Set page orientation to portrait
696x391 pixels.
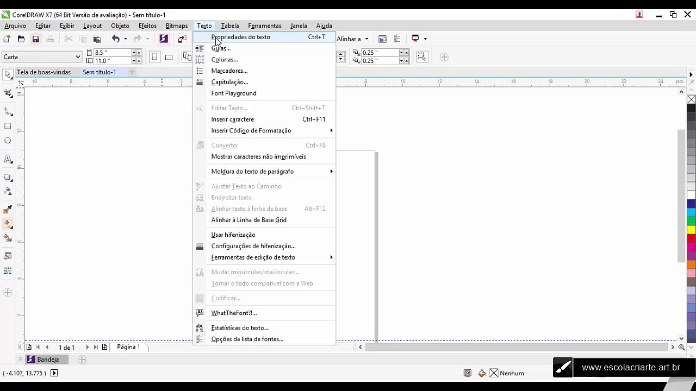tap(154, 57)
